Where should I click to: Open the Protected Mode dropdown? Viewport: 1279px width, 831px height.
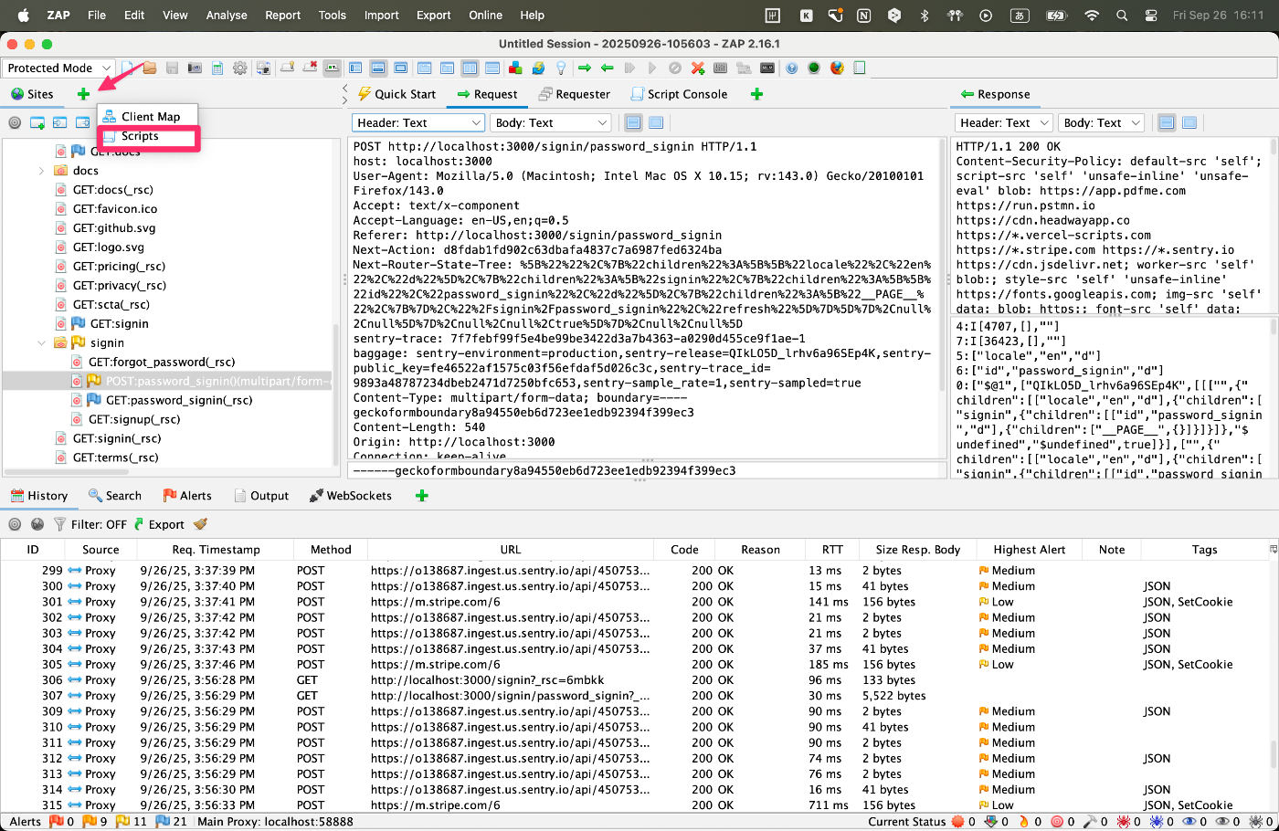click(58, 68)
